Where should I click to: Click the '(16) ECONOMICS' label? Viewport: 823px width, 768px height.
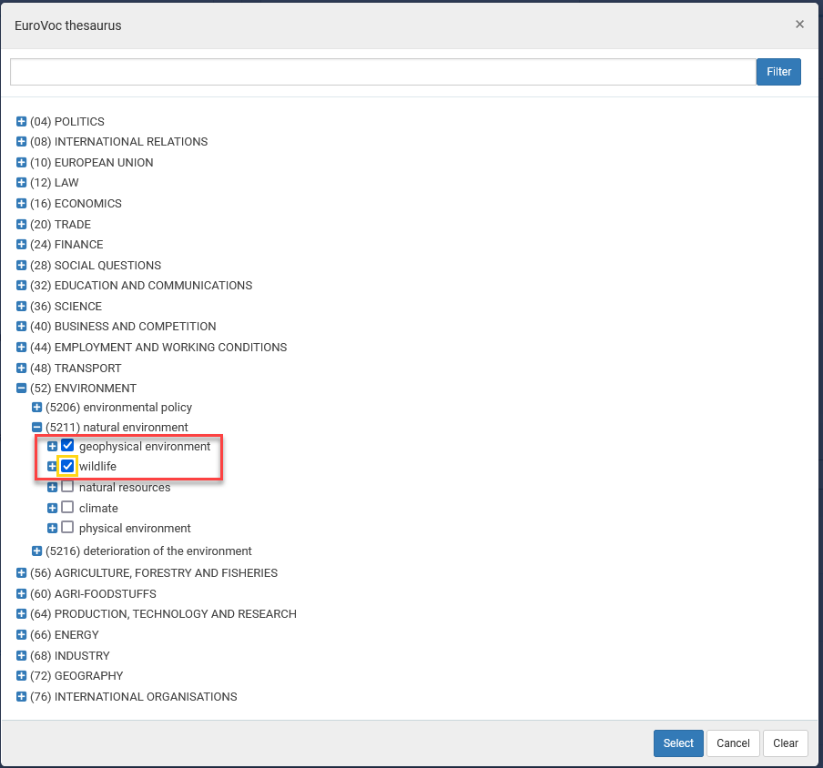click(76, 203)
